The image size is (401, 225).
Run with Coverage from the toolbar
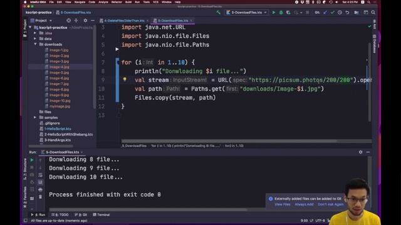click(288, 12)
